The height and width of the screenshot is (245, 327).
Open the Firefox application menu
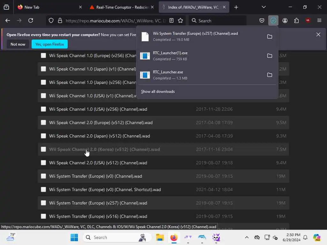point(319,20)
